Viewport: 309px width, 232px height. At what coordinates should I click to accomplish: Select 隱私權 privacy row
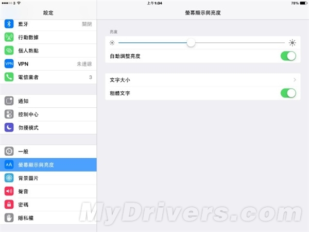48,218
